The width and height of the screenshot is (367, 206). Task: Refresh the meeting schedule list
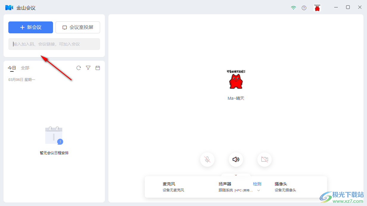coord(79,68)
